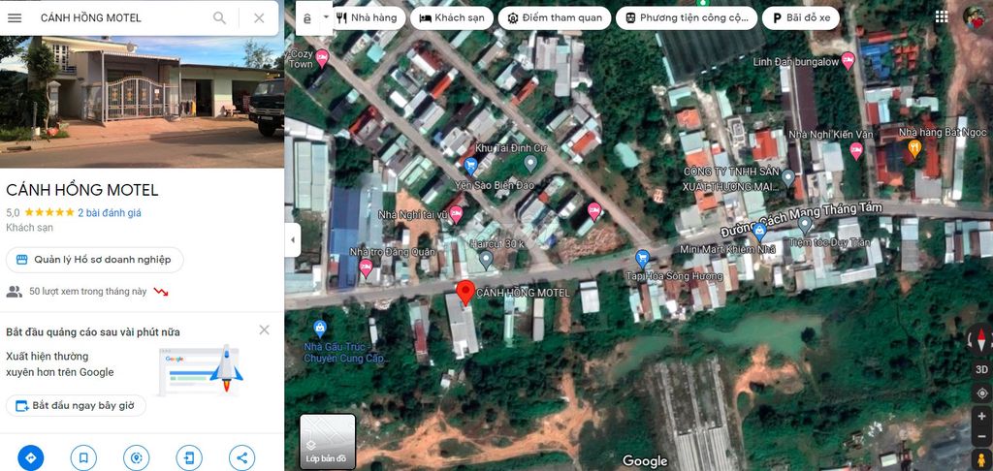Click the CÁNH HỒNG MOTEL title text

point(82,190)
